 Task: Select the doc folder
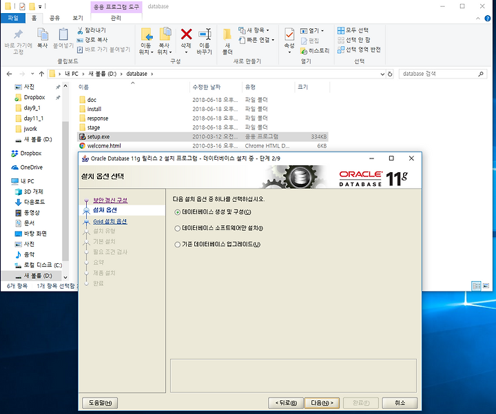pos(92,100)
